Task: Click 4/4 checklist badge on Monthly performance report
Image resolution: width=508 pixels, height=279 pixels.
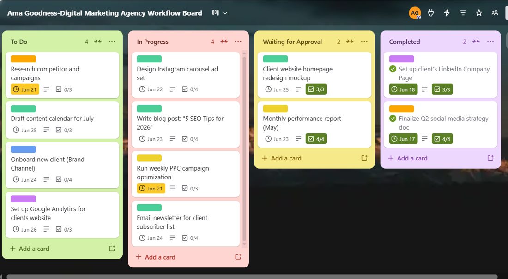Action: click(316, 139)
